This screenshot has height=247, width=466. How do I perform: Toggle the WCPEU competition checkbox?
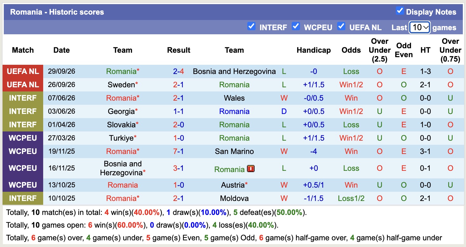click(296, 26)
